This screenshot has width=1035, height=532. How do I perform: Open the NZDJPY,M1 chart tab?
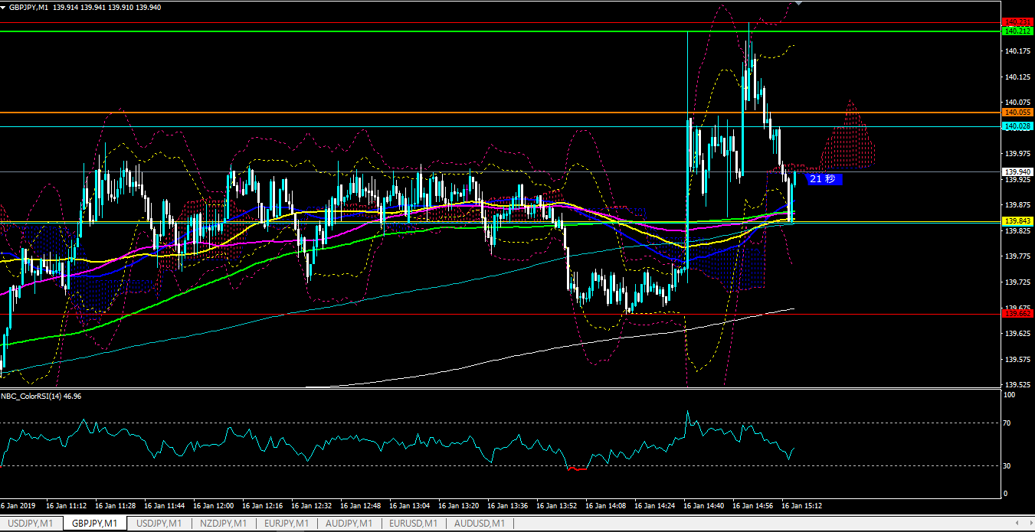click(223, 524)
